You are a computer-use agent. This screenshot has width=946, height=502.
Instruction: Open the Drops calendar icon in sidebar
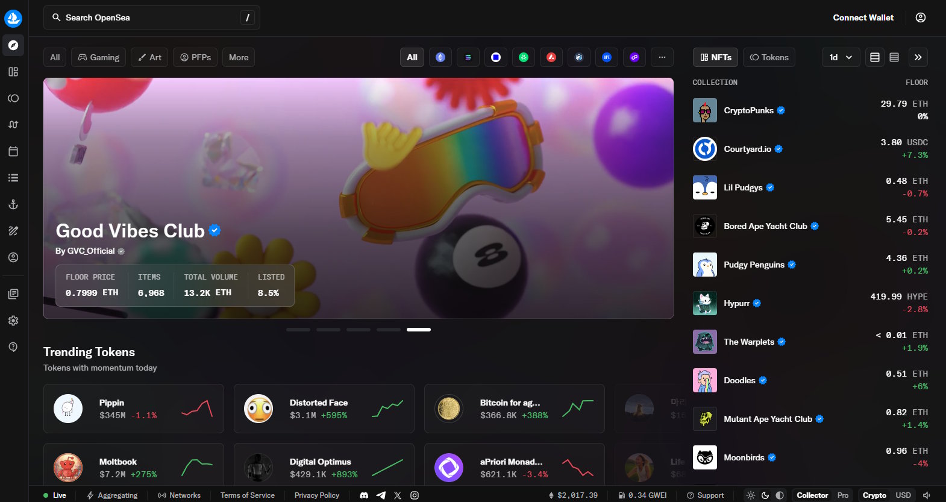click(13, 151)
